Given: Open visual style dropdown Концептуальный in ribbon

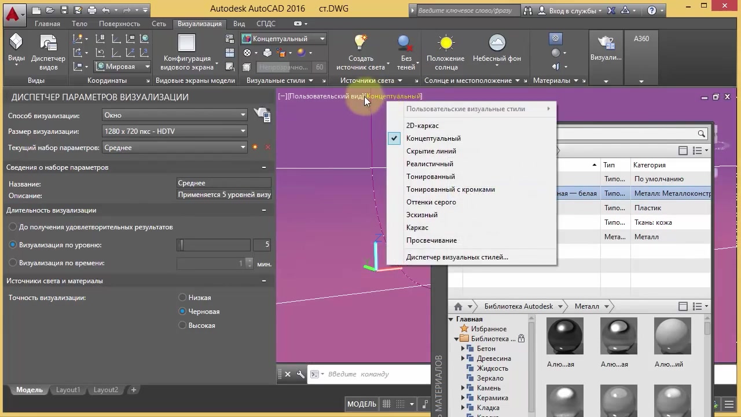Looking at the screenshot, I should pyautogui.click(x=284, y=39).
